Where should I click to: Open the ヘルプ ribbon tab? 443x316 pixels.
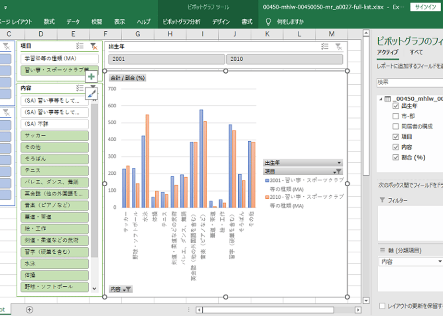143,22
